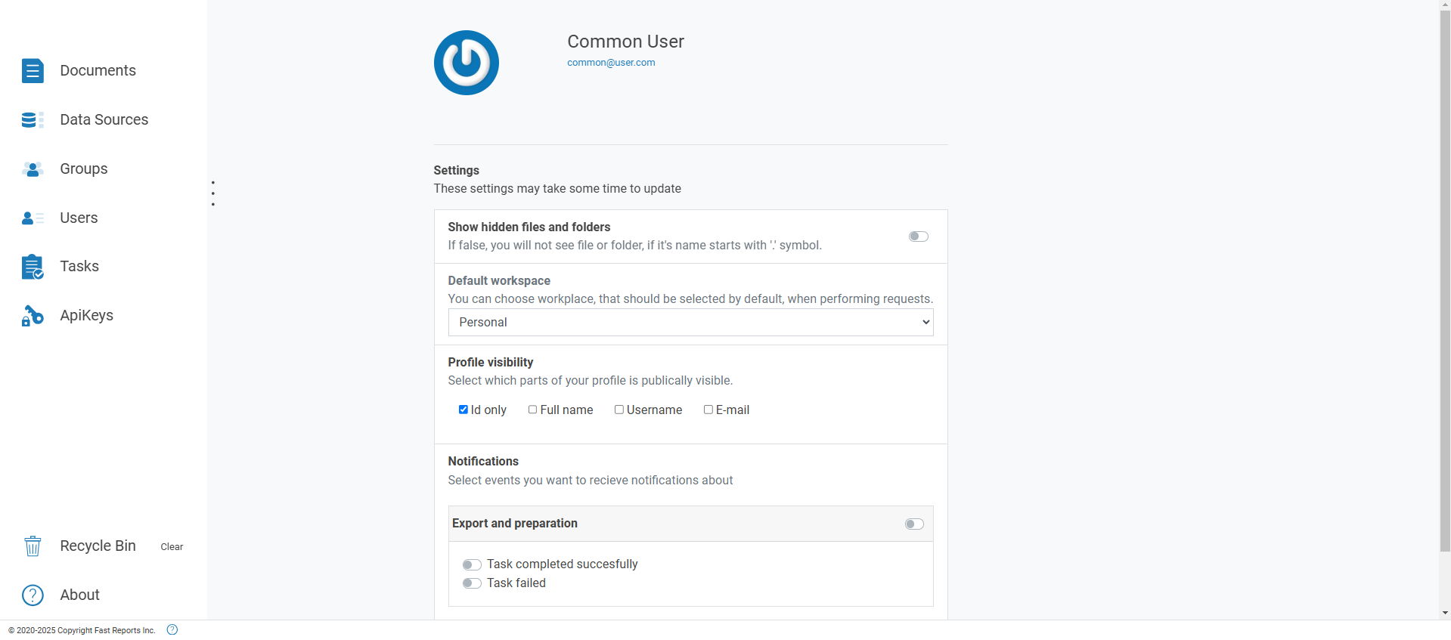
Task: Click the scrollbar down arrow
Action: pyautogui.click(x=1445, y=613)
